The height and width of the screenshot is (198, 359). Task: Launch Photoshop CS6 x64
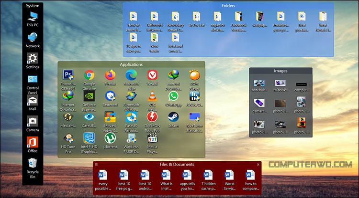68,75
